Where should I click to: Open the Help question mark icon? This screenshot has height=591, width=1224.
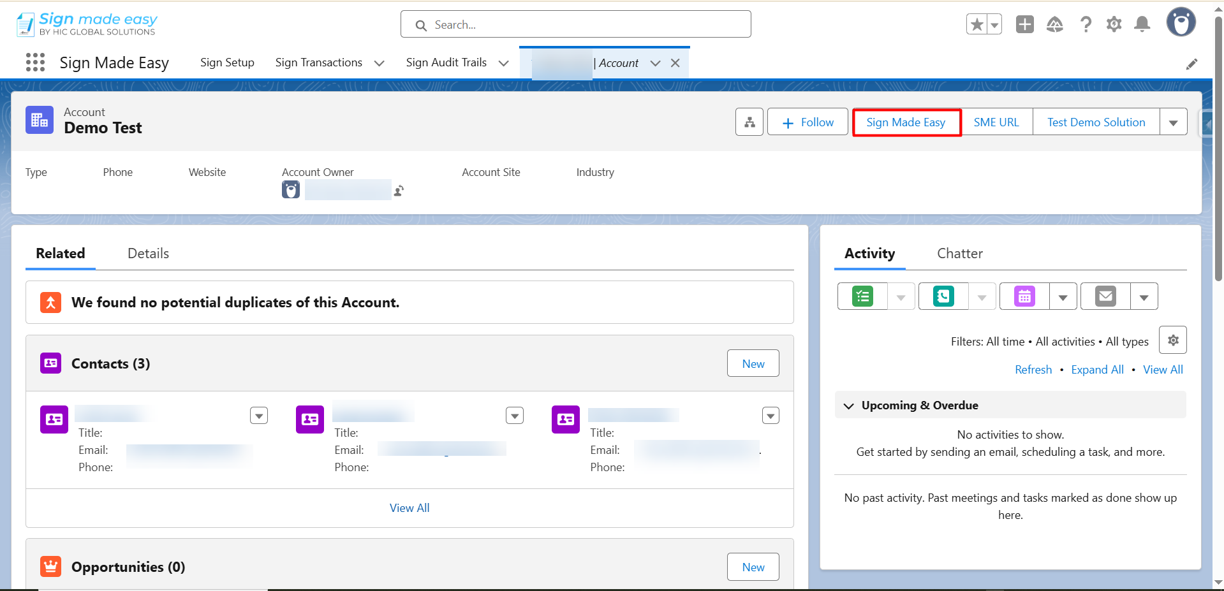point(1086,24)
